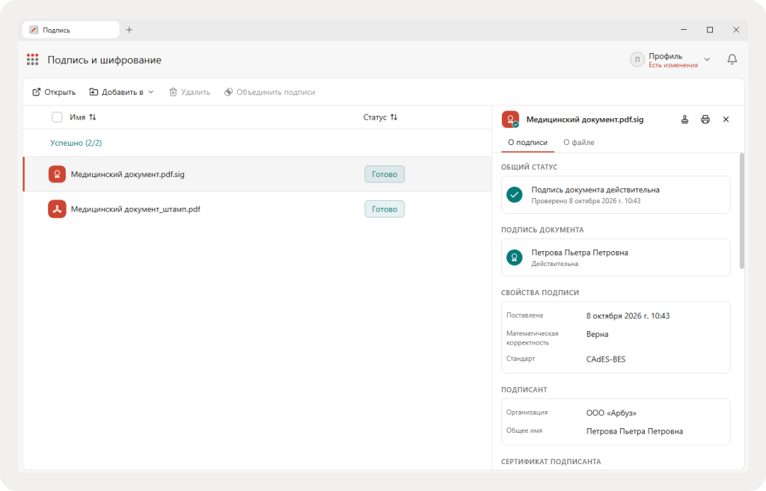Click the details panel vertical scrollbar
The image size is (766, 491).
pyautogui.click(x=741, y=211)
